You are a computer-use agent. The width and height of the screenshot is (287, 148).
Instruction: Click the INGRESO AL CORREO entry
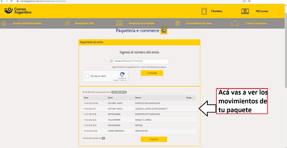[143, 120]
